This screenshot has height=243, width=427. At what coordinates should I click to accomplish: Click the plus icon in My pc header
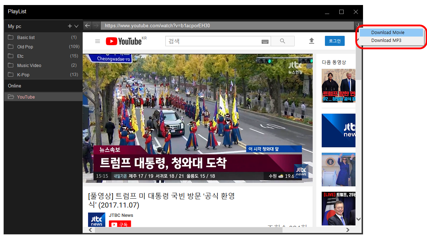[70, 26]
